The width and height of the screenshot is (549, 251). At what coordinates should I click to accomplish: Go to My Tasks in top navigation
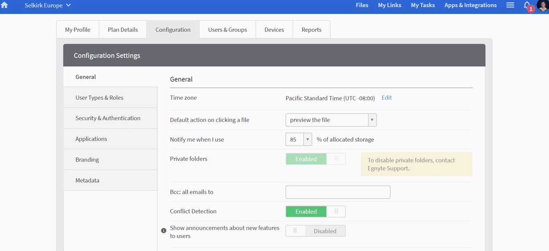pos(422,5)
